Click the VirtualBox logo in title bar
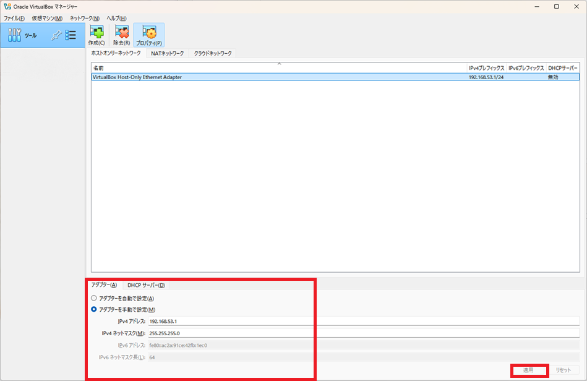Screen dimensions: 587x381 click(7, 6)
